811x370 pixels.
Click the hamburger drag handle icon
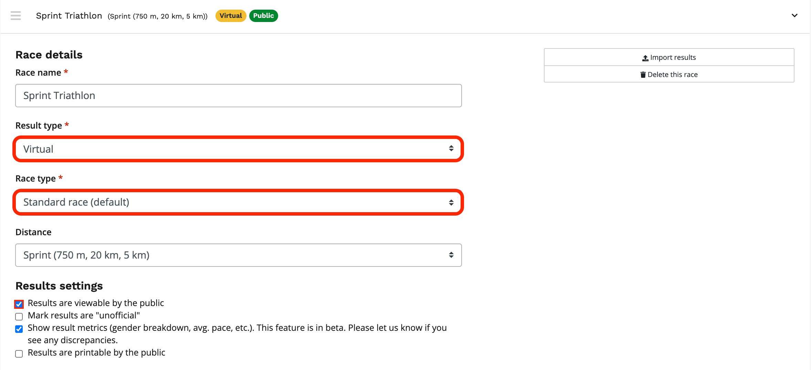[15, 16]
